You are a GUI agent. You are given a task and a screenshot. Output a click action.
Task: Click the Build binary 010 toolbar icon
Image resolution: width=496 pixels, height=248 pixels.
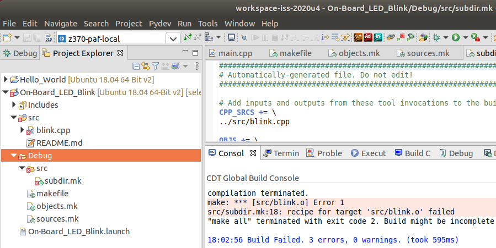click(48, 38)
